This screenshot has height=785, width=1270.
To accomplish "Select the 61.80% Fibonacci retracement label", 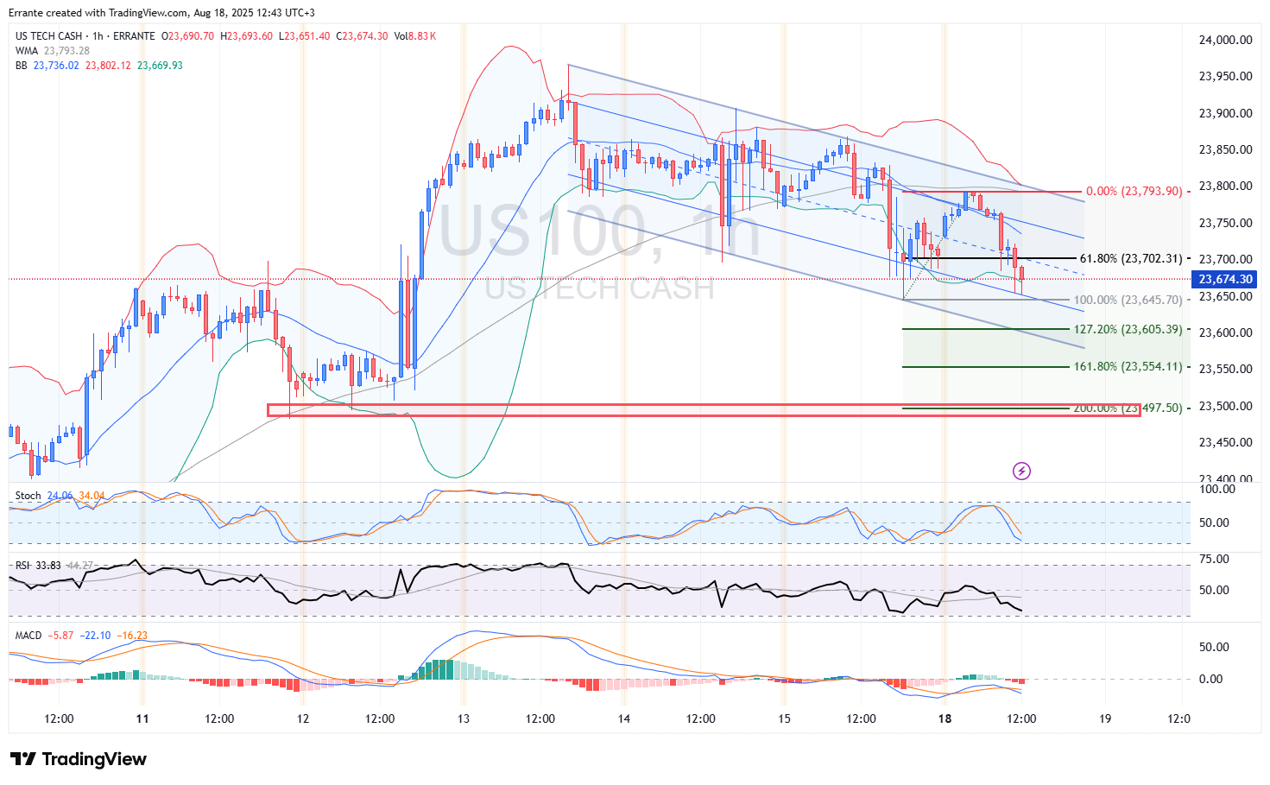I will coord(1131,258).
